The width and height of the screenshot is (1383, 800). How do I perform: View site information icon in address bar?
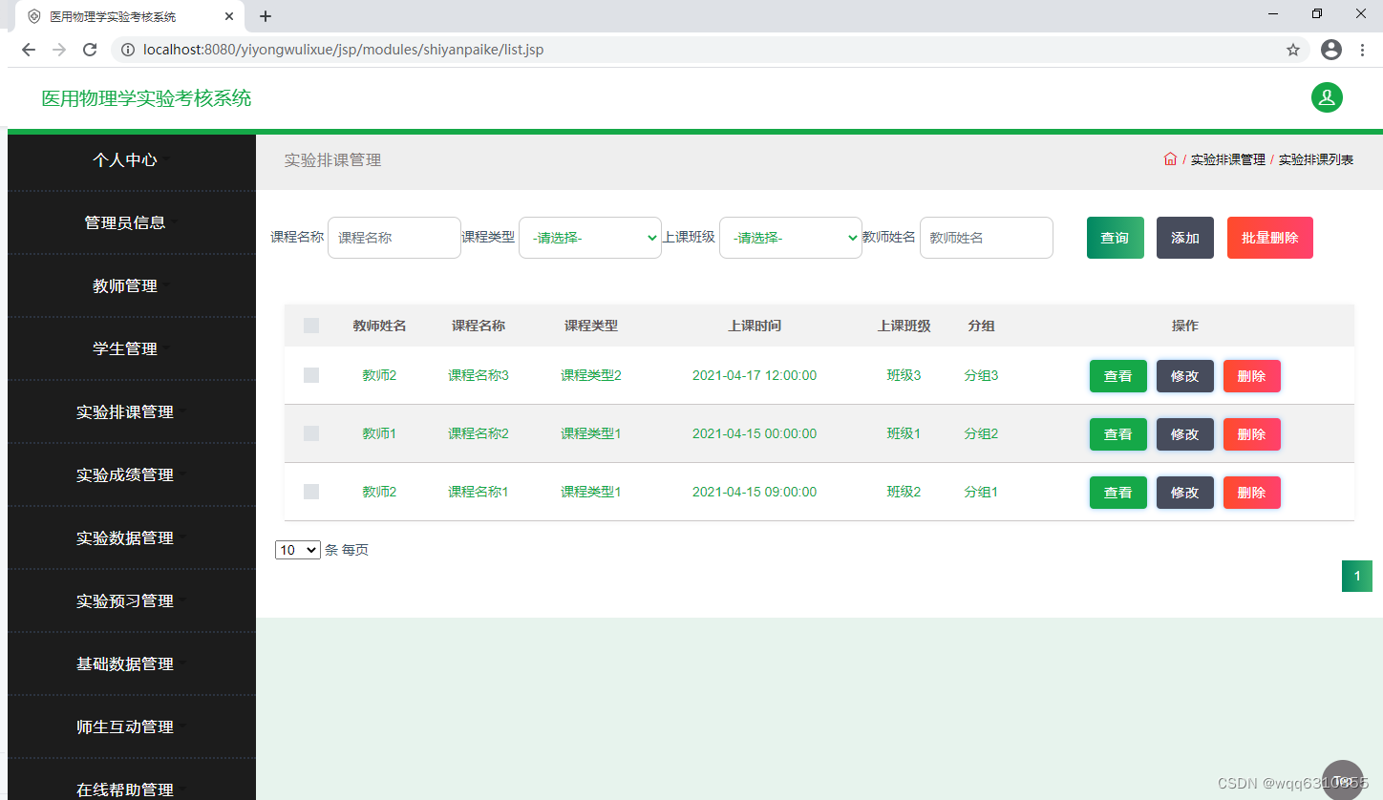(x=128, y=50)
